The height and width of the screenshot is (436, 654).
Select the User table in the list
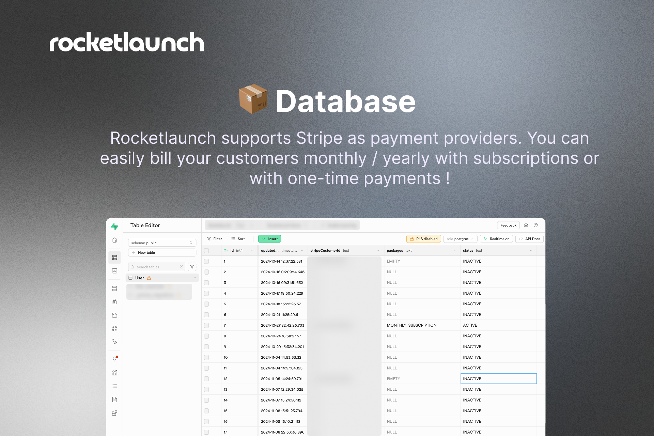coord(162,278)
